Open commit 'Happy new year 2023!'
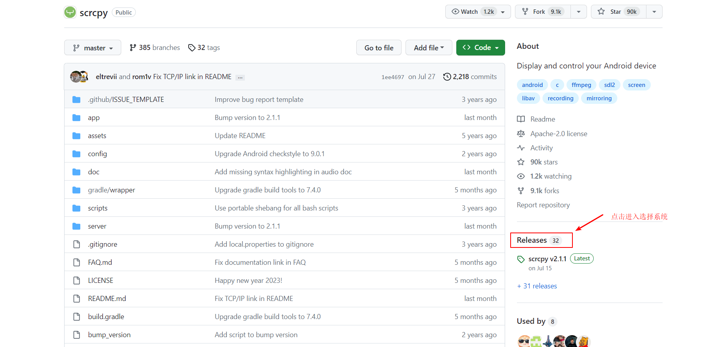724x347 pixels. (248, 281)
